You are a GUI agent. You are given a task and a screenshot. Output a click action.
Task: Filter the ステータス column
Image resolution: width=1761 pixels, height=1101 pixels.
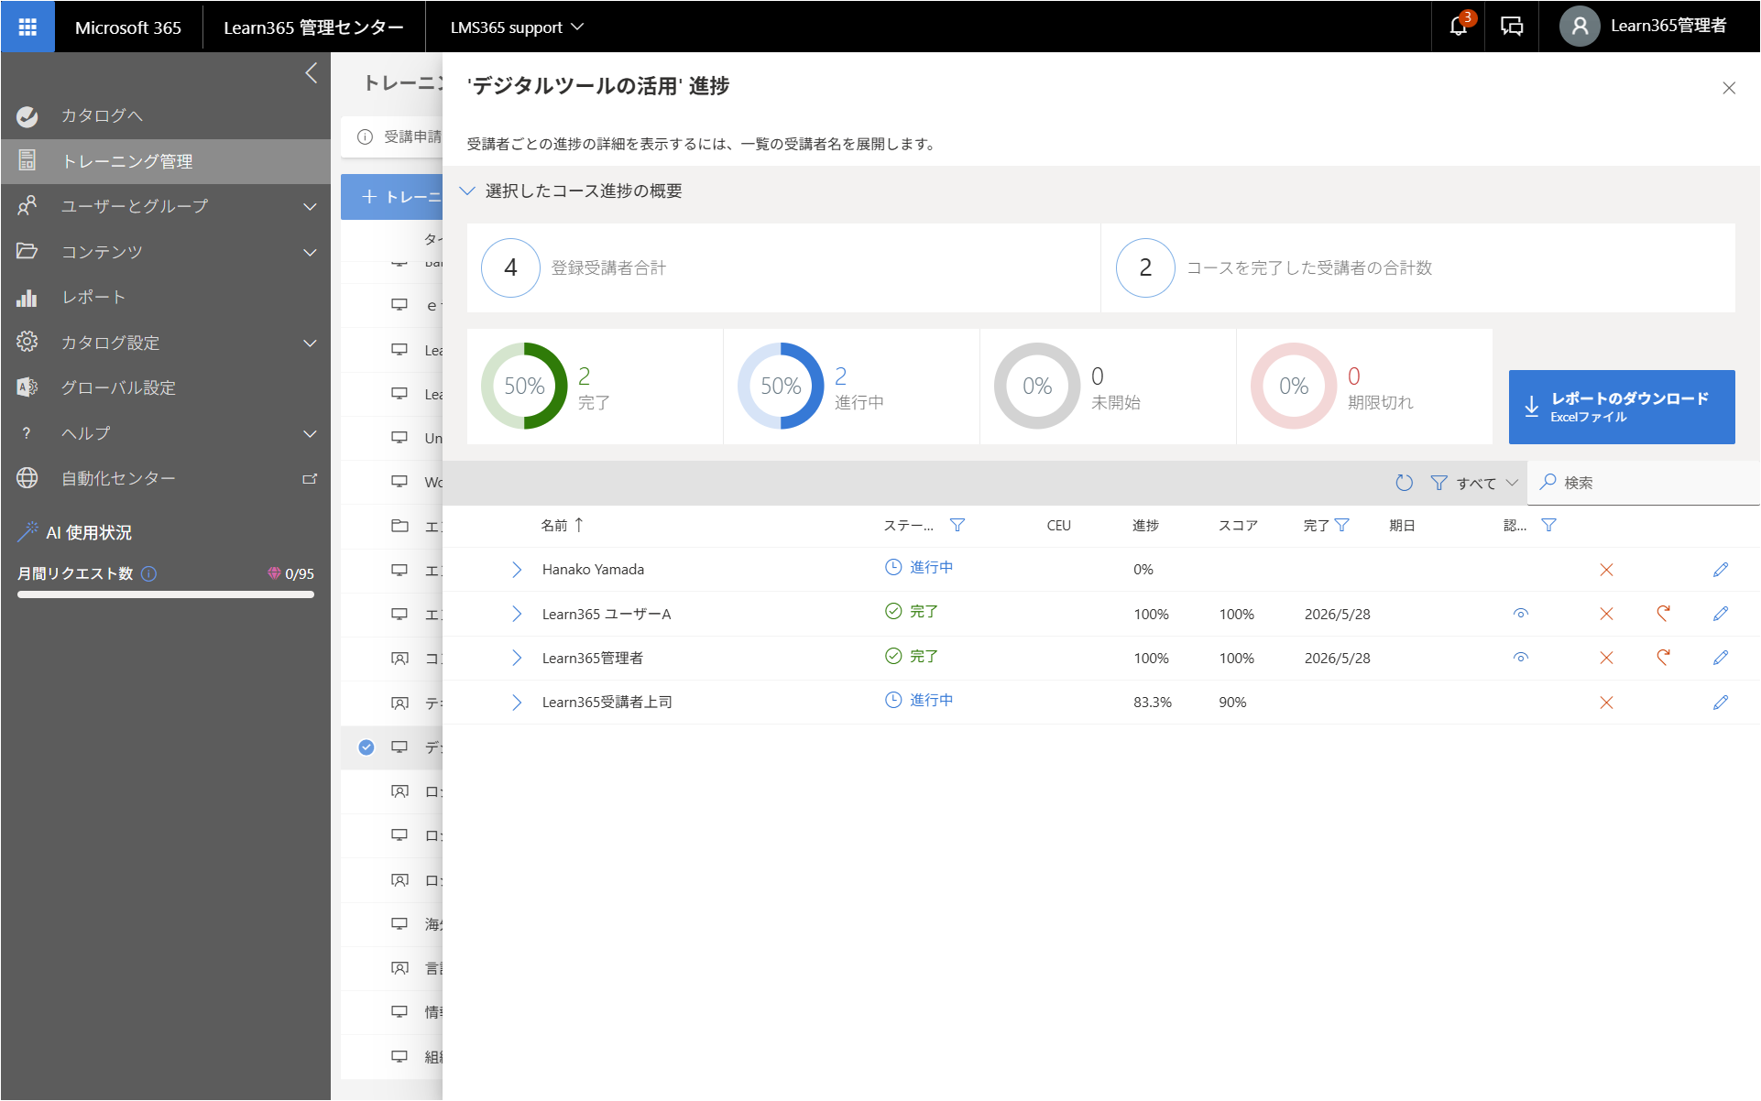pos(957,525)
